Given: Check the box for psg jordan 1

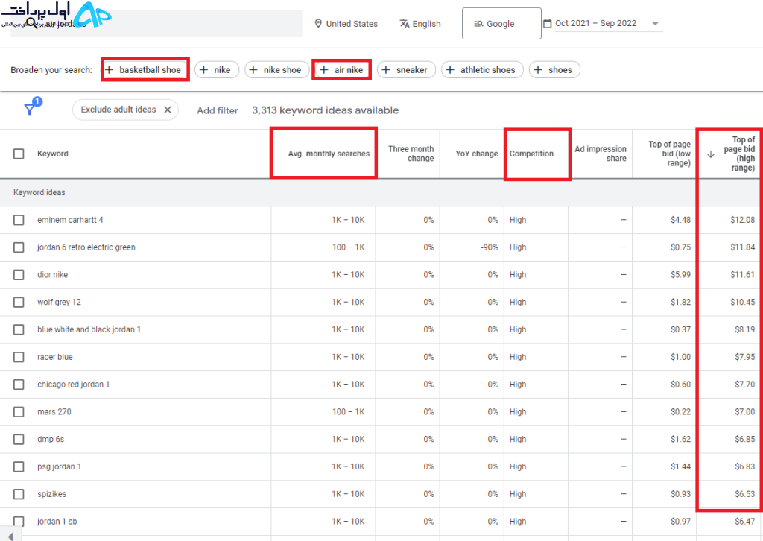Looking at the screenshot, I should [x=19, y=466].
